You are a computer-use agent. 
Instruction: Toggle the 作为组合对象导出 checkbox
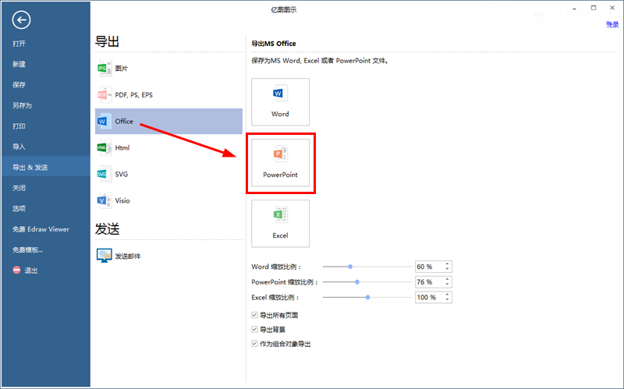point(255,344)
